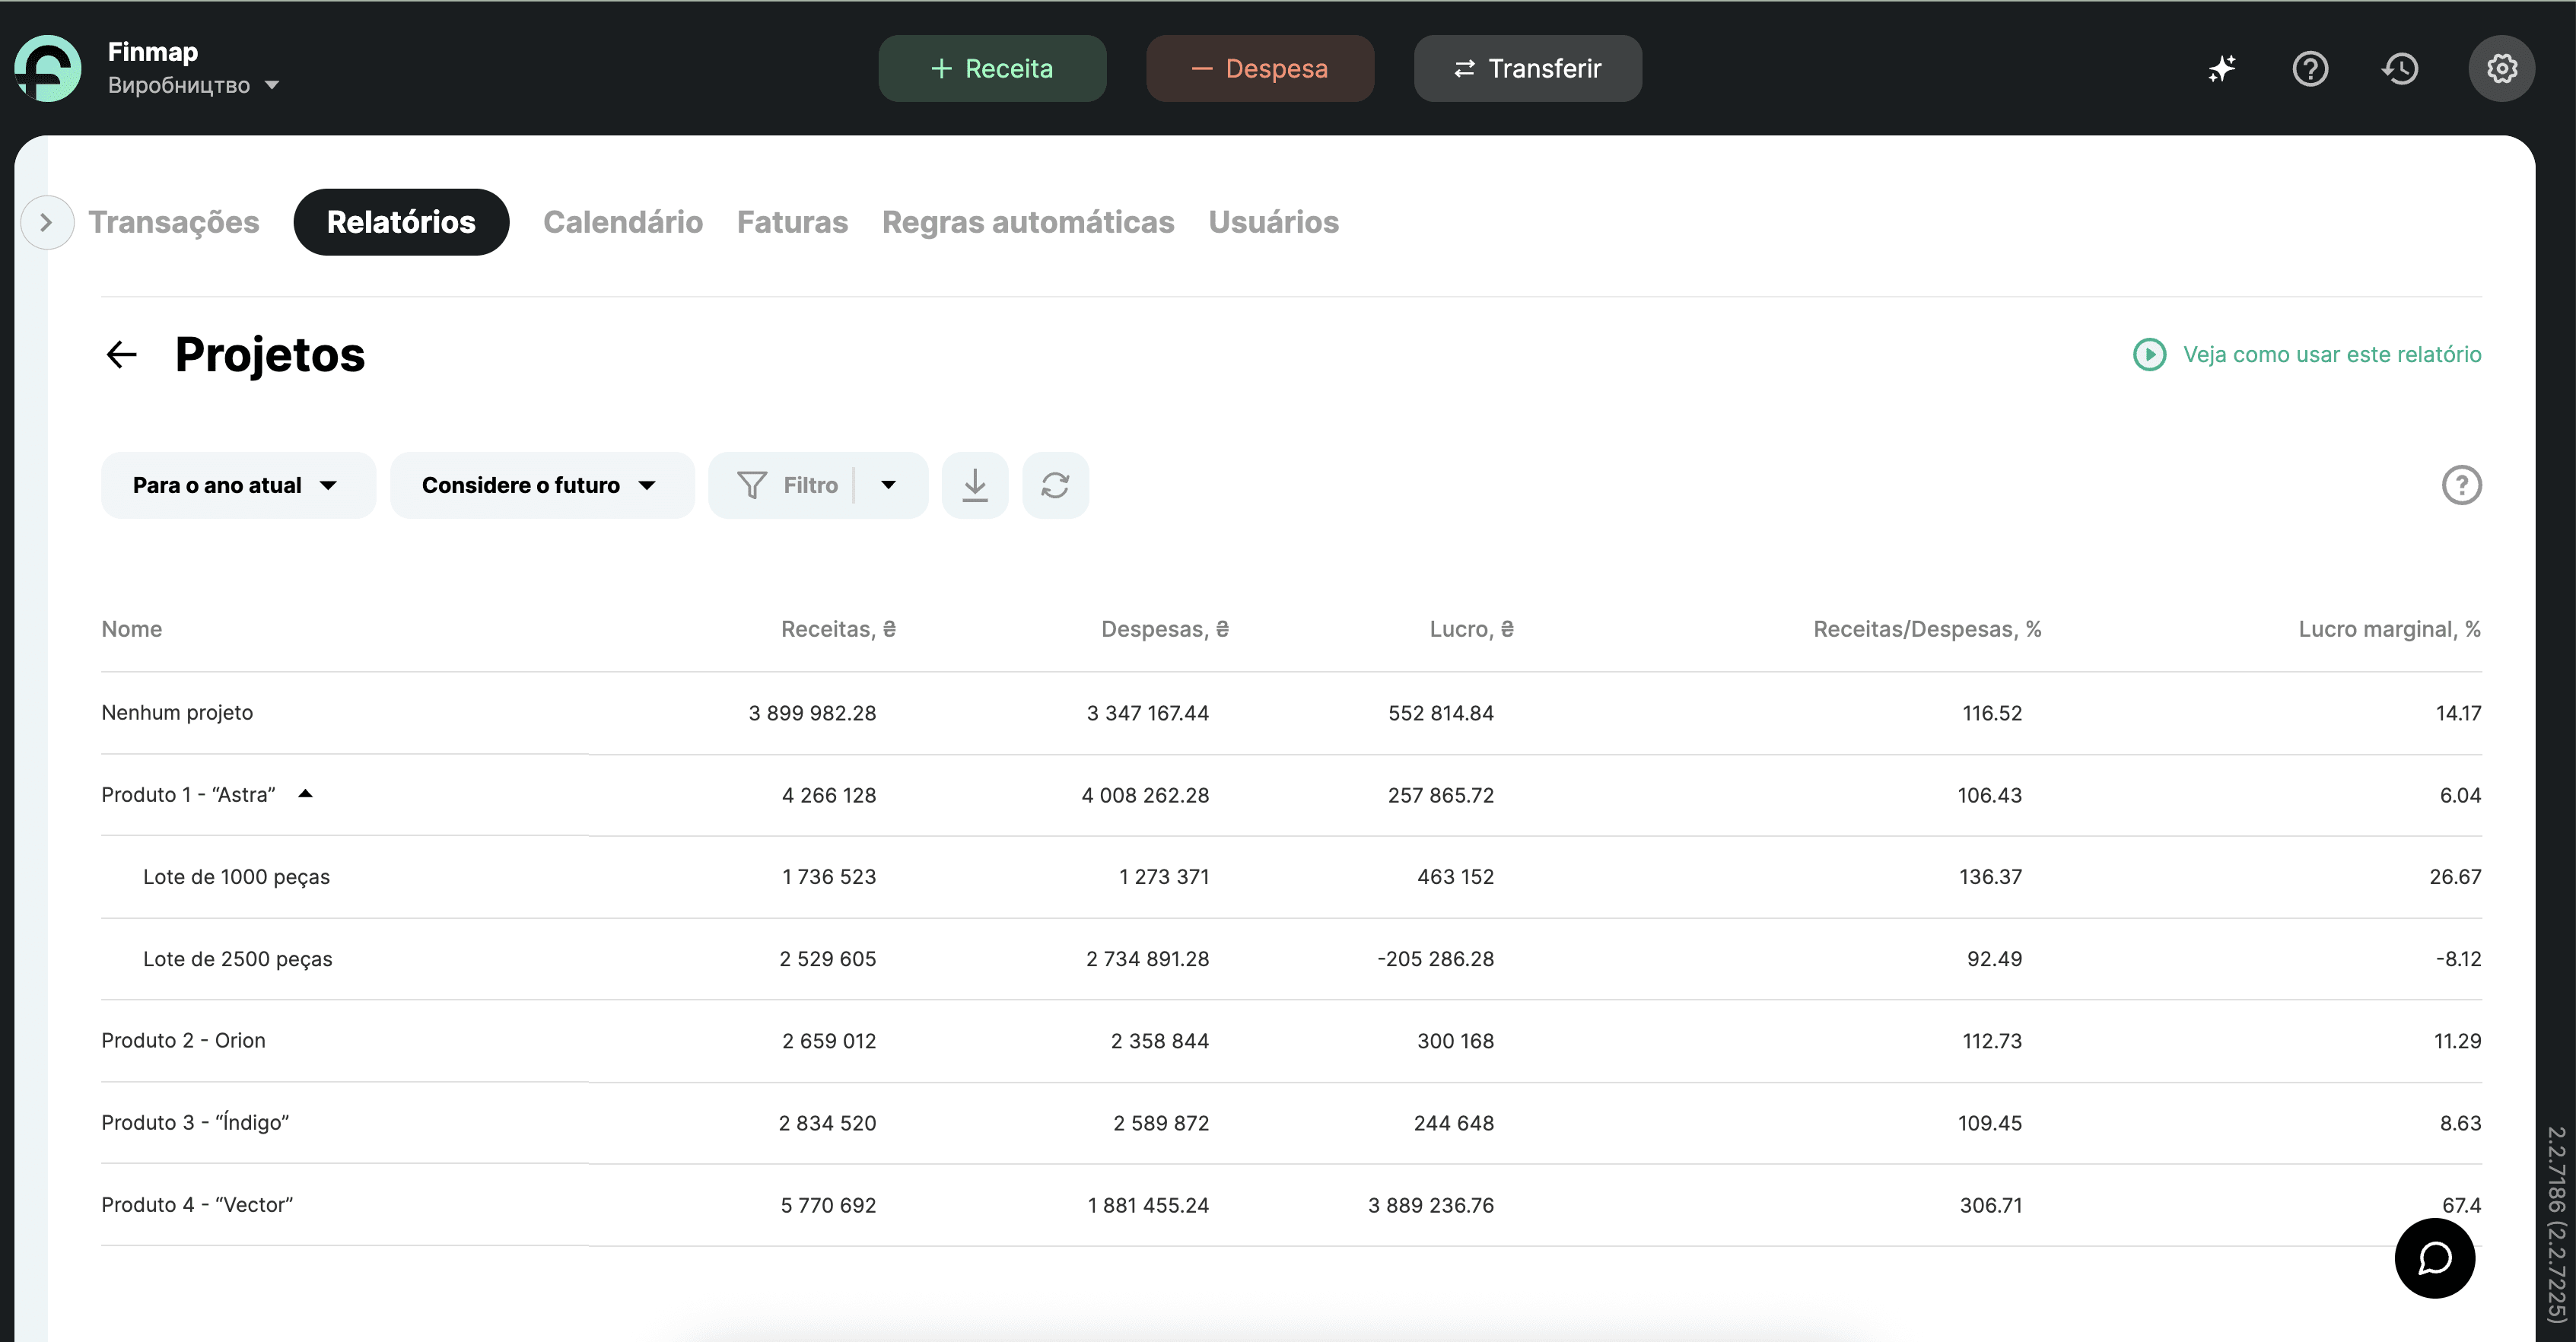Go back with the arrow beside Projetos

122,354
